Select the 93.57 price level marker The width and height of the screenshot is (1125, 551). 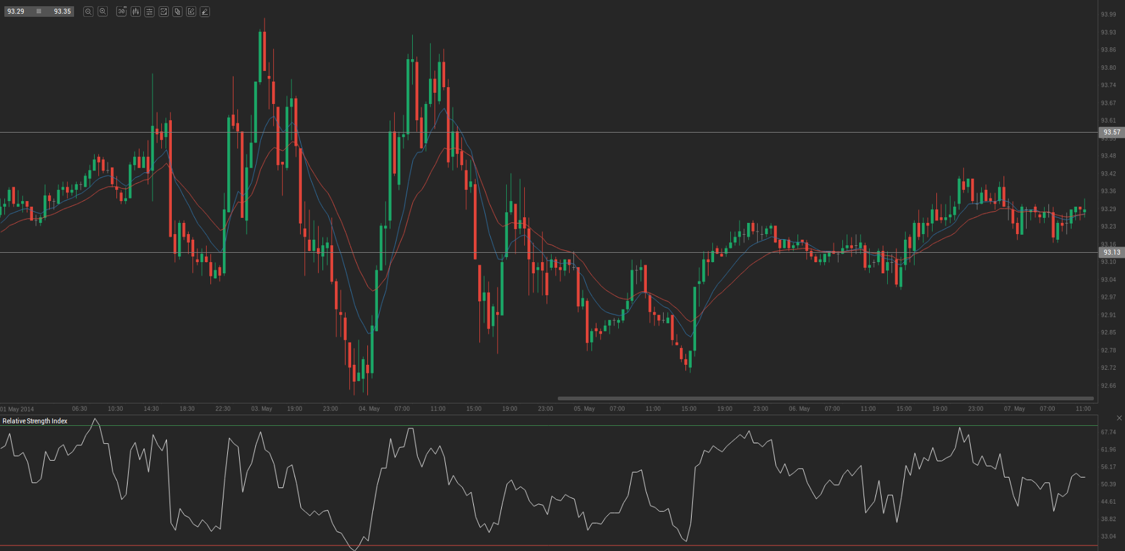pyautogui.click(x=1111, y=132)
